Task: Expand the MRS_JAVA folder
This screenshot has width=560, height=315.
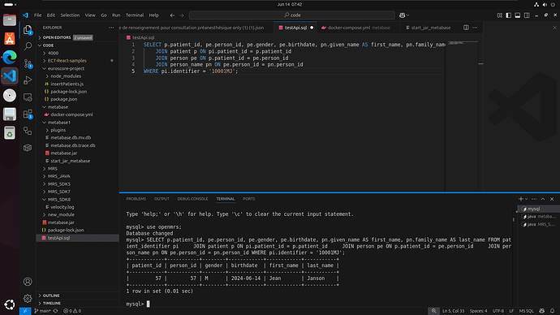Action: point(59,176)
